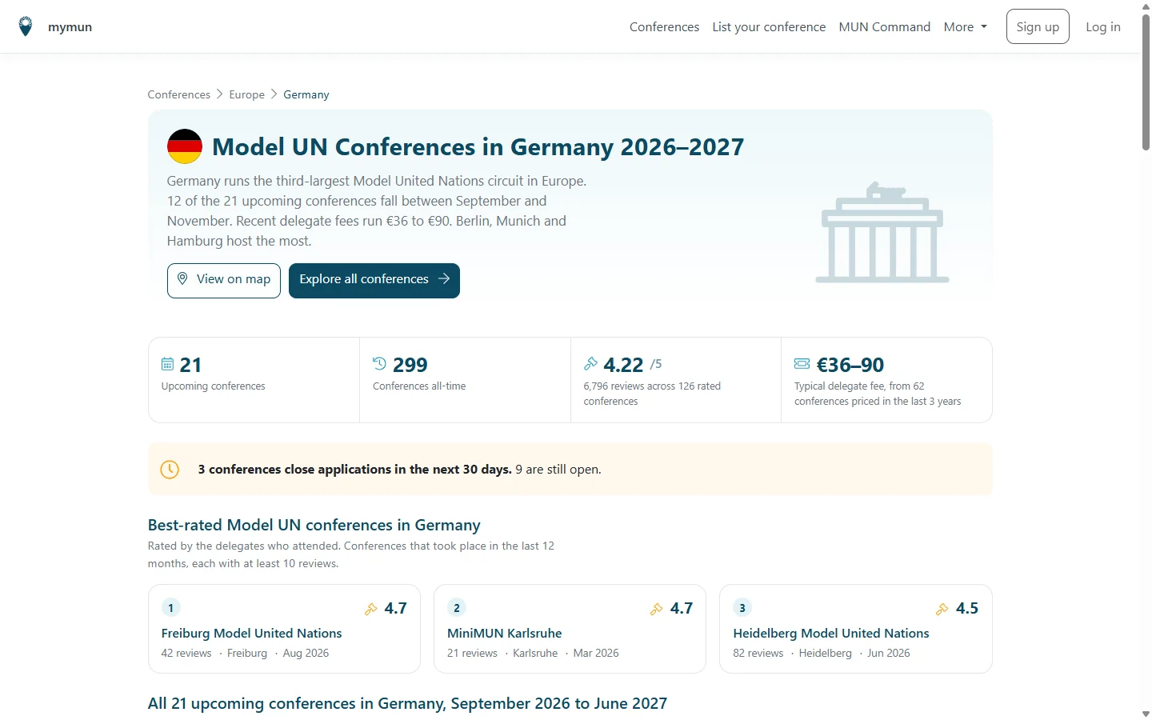Open Freiburg Model United Nations card
The width and height of the screenshot is (1152, 720).
point(284,629)
